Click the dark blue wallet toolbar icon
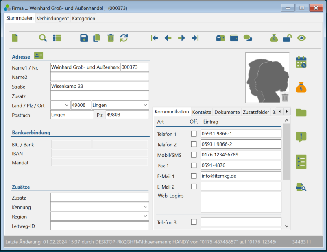The width and height of the screenshot is (327, 252). click(234, 38)
